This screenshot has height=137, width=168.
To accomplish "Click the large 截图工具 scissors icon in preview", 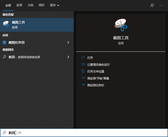I will click(x=121, y=25).
